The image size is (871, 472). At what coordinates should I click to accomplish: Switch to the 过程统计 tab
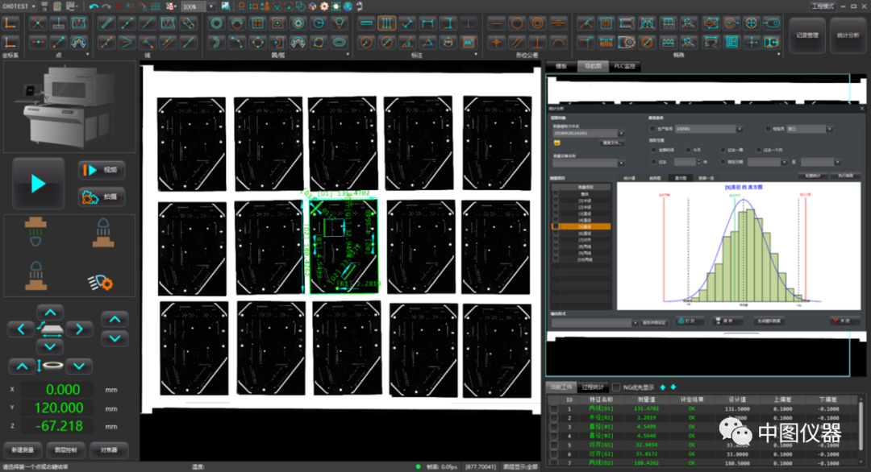[593, 387]
